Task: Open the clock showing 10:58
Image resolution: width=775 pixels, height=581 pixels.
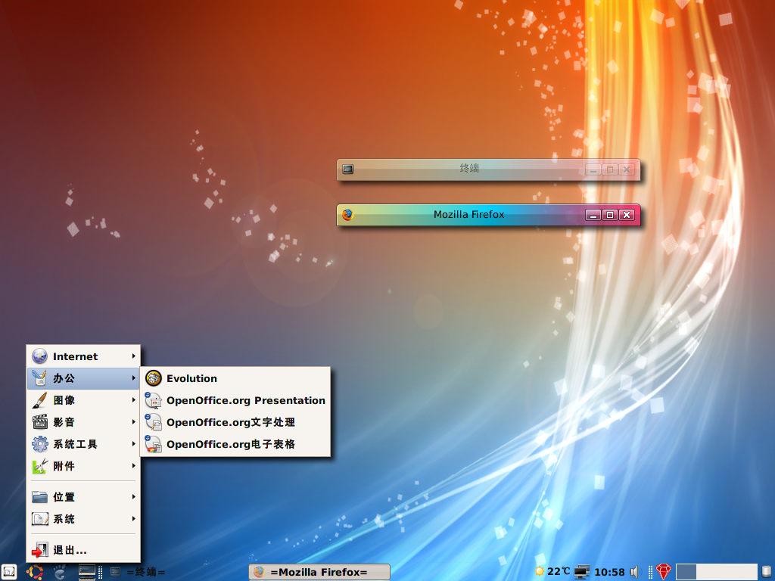Action: pyautogui.click(x=609, y=572)
